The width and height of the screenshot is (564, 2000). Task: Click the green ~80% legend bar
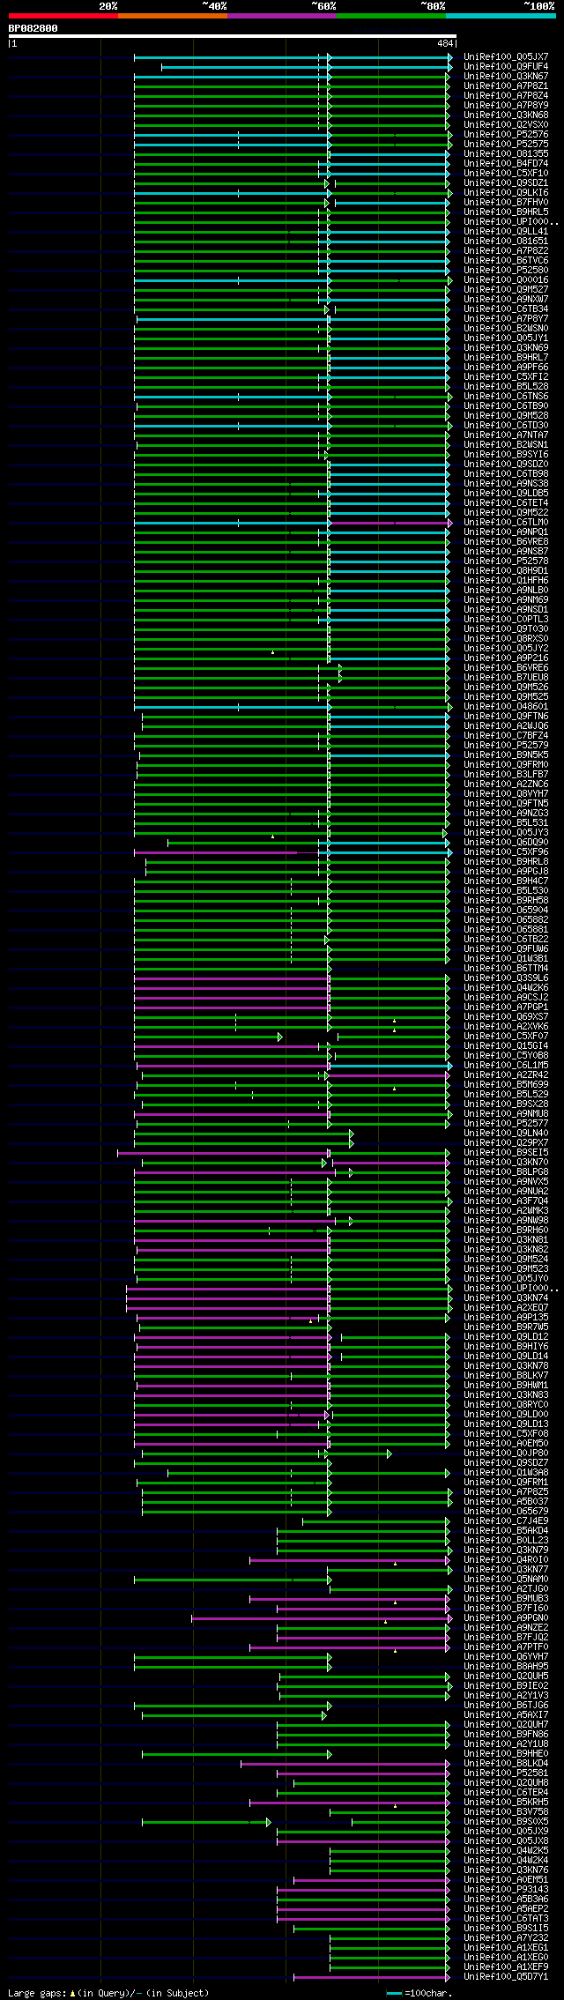[x=390, y=16]
